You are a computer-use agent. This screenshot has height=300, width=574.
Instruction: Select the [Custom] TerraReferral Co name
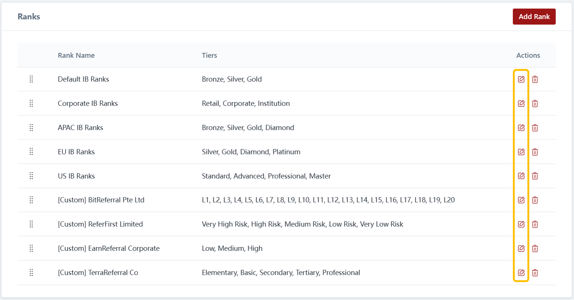click(x=98, y=273)
